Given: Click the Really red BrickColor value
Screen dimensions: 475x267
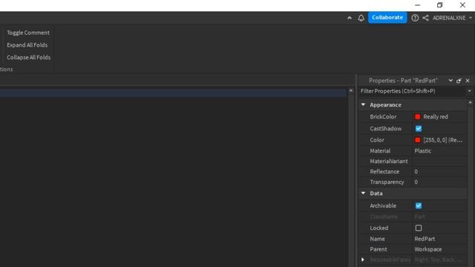Looking at the screenshot, I should 436,117.
